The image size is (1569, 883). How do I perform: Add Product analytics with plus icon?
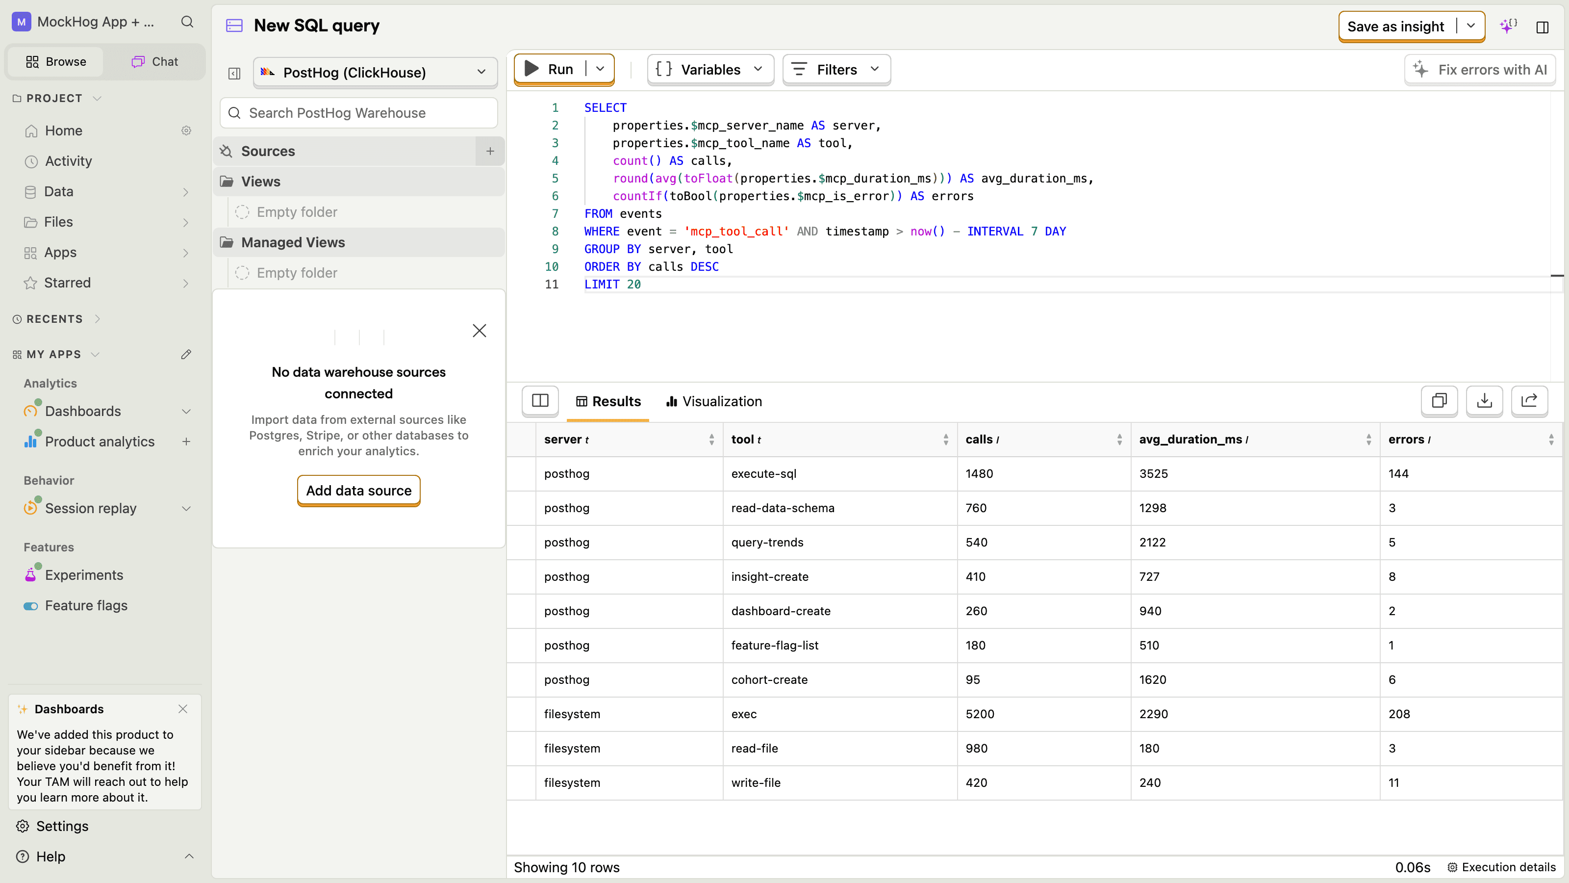pos(186,441)
